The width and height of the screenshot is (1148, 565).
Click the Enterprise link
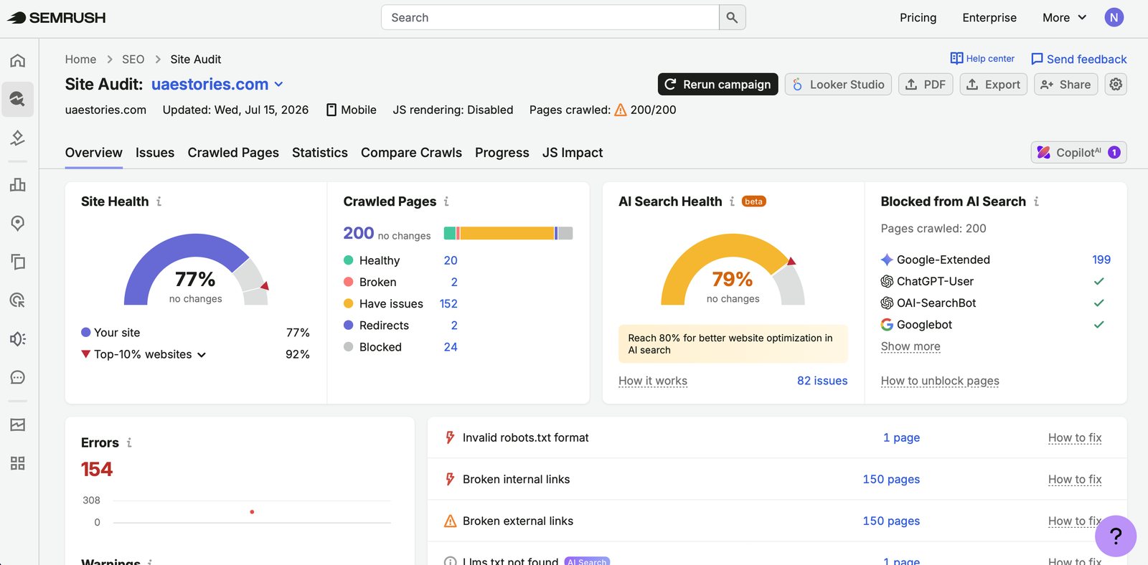coord(989,17)
